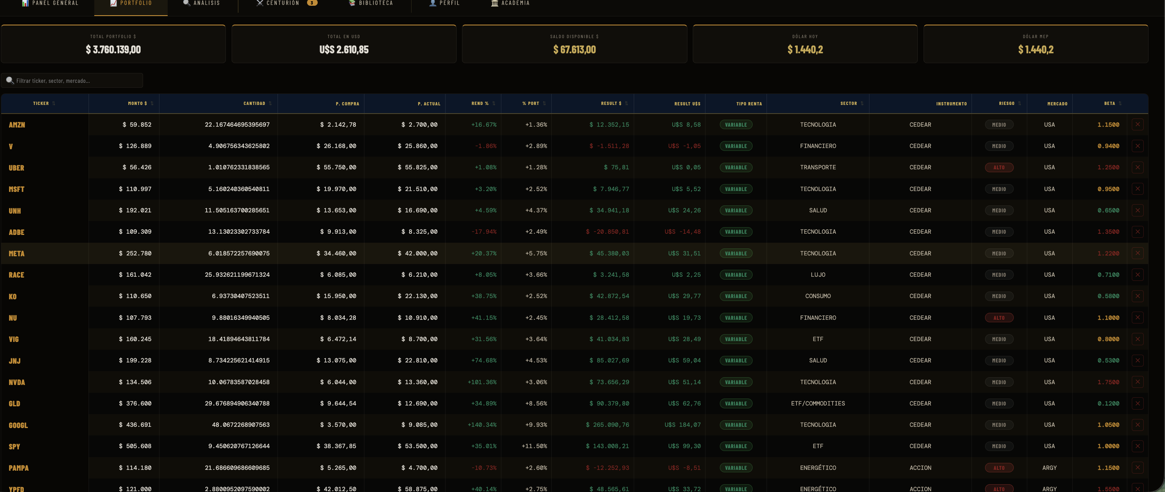Click the Dólar MEP card
Viewport: 1165px width, 492px height.
click(1035, 44)
